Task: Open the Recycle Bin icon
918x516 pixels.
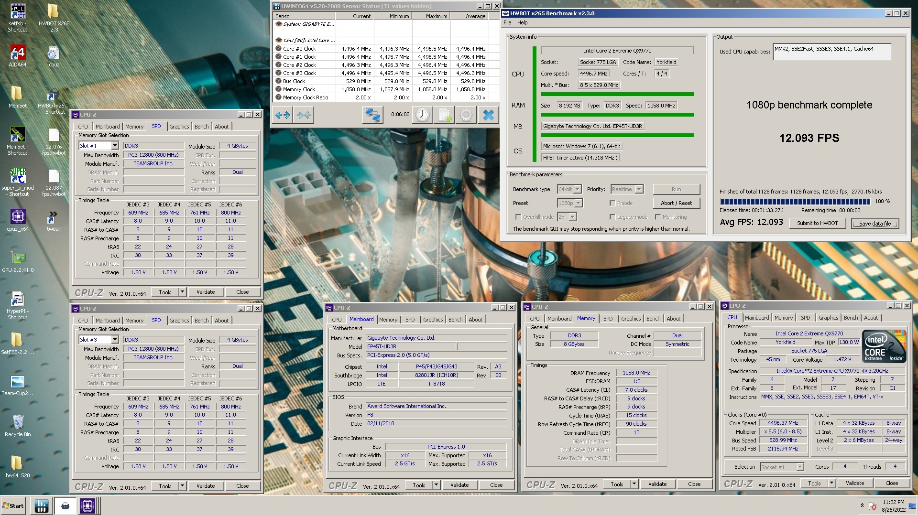Action: coord(18,426)
